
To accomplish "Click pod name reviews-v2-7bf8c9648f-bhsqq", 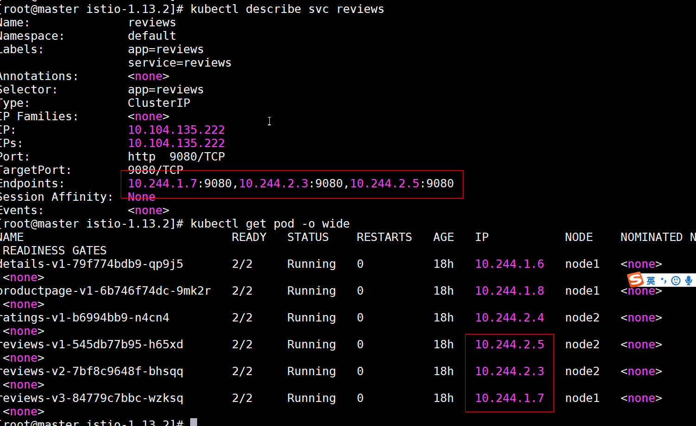I will click(91, 371).
